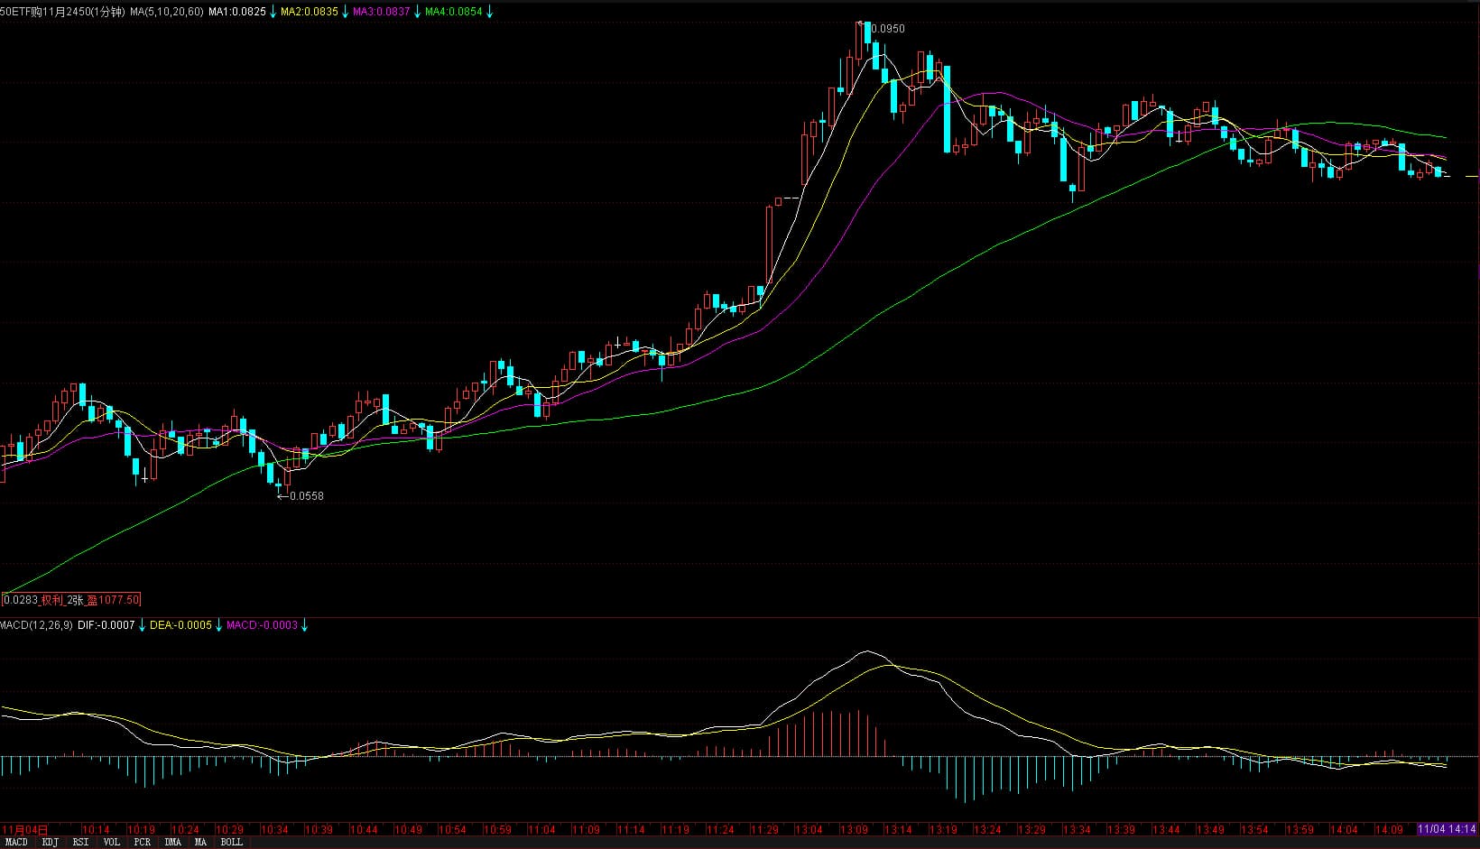
Task: Open the RSI indicator tab
Action: pos(81,842)
